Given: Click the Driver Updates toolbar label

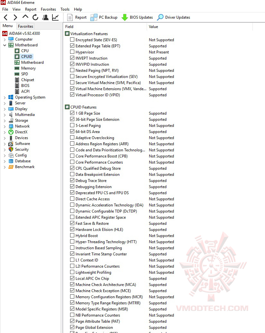Looking at the screenshot, I should (178, 17).
